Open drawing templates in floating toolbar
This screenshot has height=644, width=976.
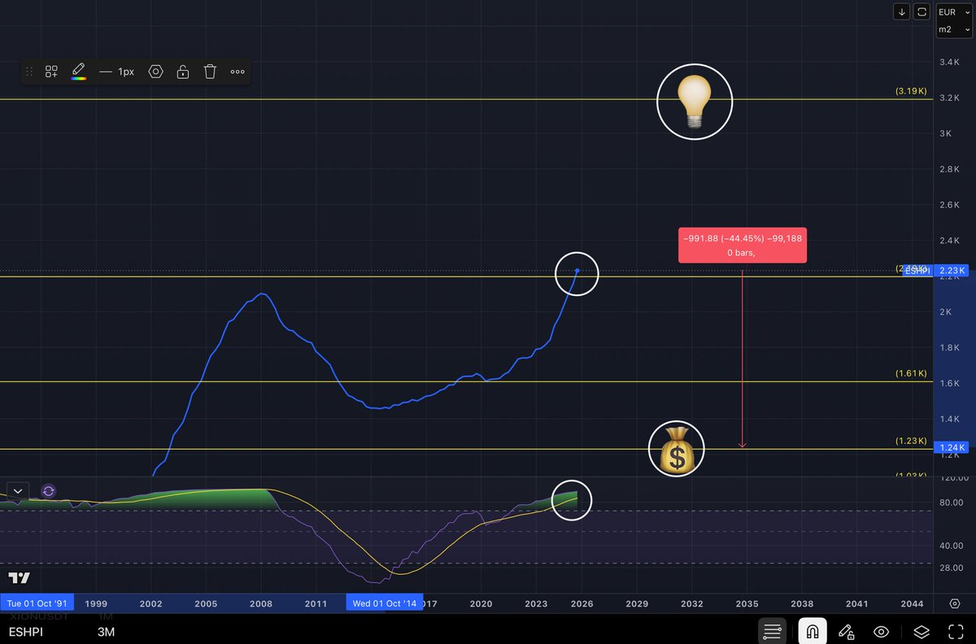pyautogui.click(x=51, y=72)
